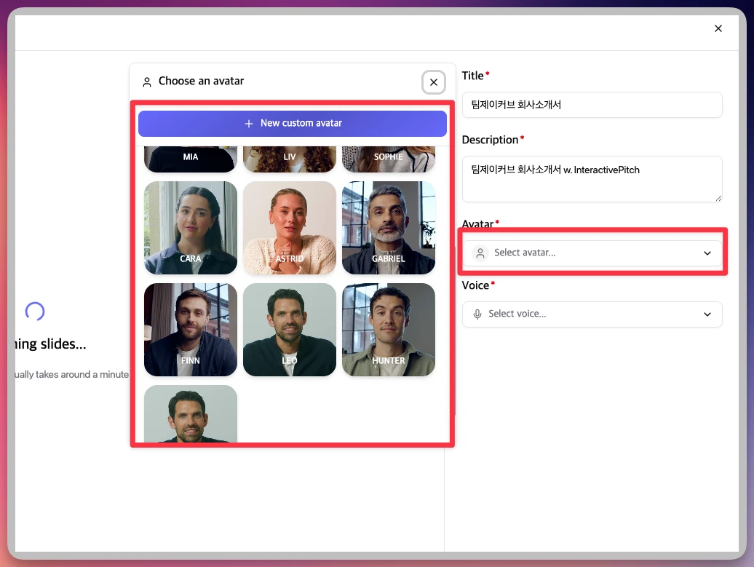Close the Choose an avatar panel

pos(434,82)
